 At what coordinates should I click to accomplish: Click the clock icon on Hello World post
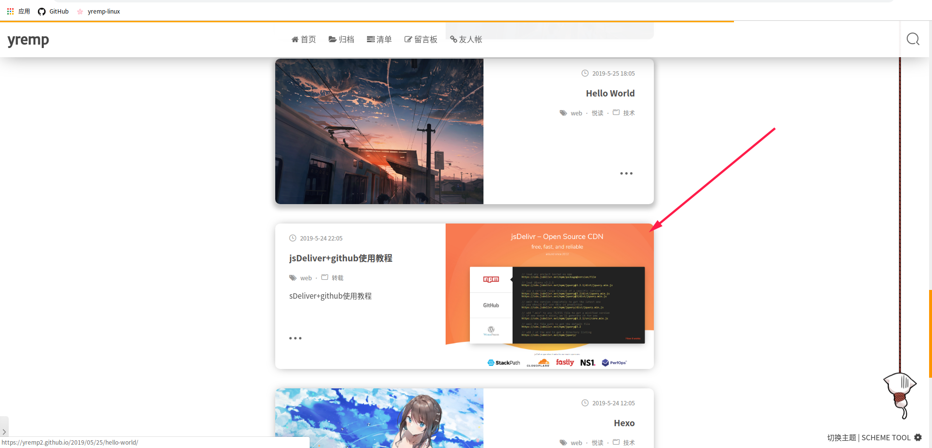585,73
